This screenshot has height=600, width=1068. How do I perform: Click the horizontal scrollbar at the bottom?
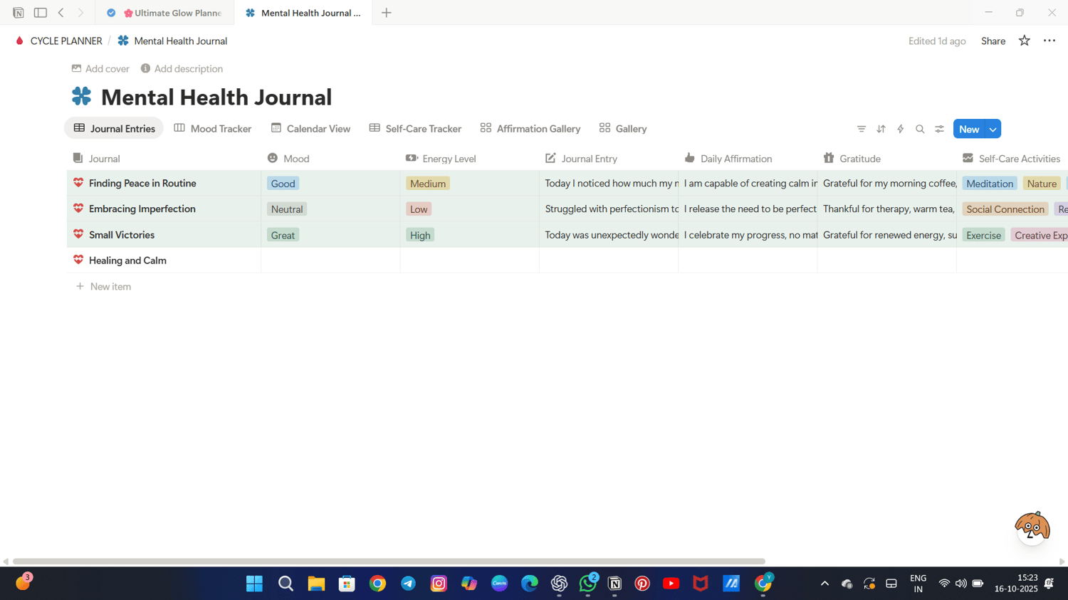[389, 562]
